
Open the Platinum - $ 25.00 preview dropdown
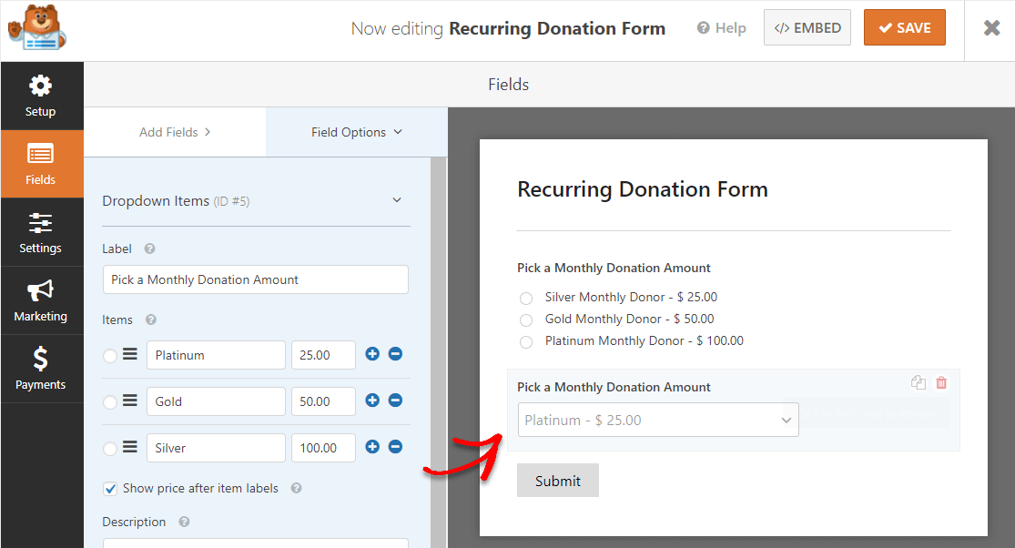[x=658, y=420]
